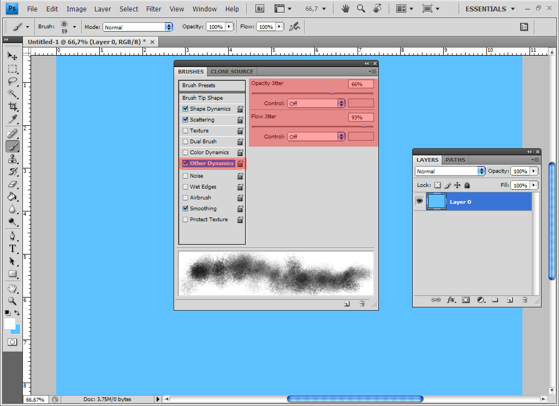Image resolution: width=559 pixels, height=406 pixels.
Task: Select the Eyedropper tool
Action: coord(12,118)
